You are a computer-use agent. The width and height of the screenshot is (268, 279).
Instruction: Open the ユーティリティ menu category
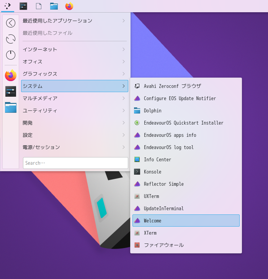[75, 110]
